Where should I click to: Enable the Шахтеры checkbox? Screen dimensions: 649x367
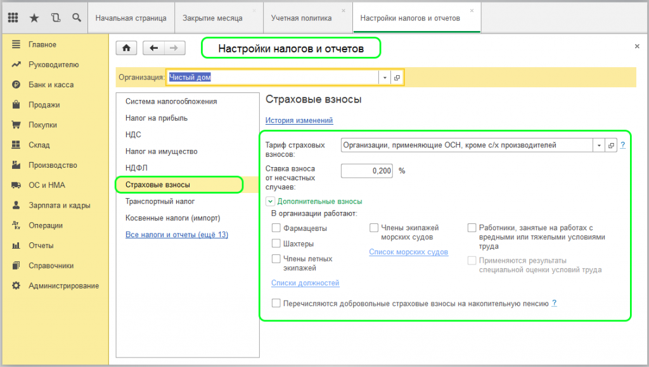click(x=276, y=244)
